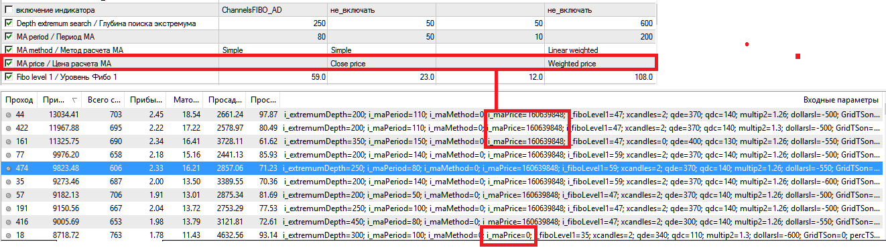Sort by the 'Прибы...' column header
The image size is (886, 250).
coord(146,99)
